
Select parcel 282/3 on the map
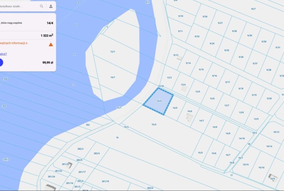point(80,149)
